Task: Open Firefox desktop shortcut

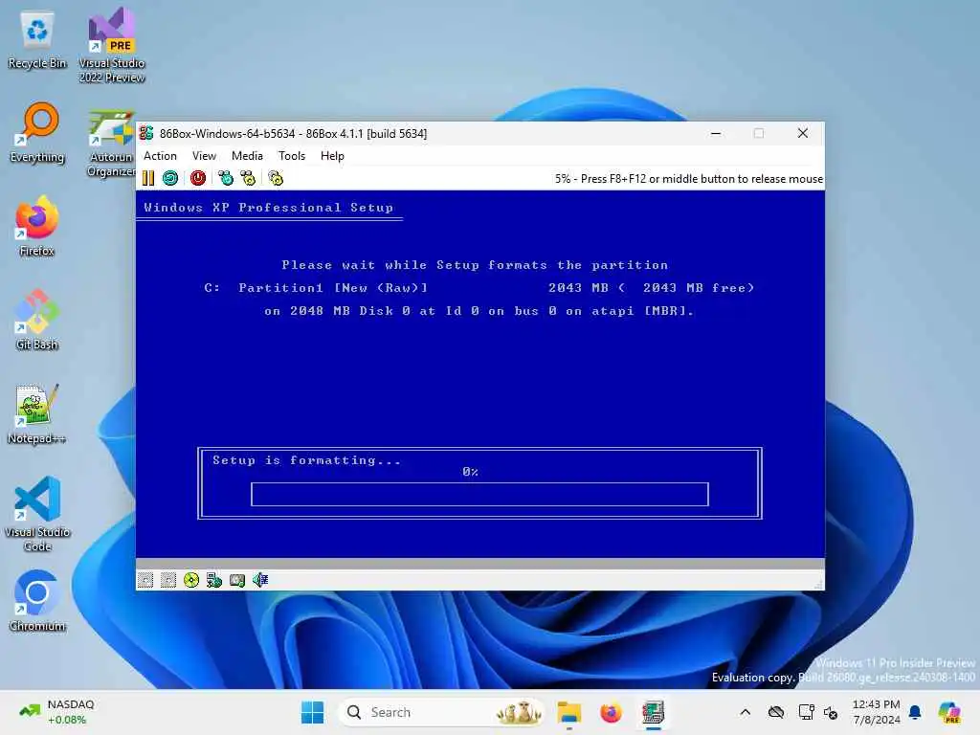Action: pyautogui.click(x=37, y=228)
